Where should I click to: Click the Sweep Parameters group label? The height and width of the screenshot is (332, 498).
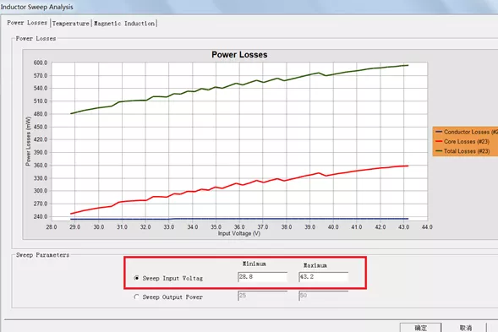pyautogui.click(x=42, y=255)
